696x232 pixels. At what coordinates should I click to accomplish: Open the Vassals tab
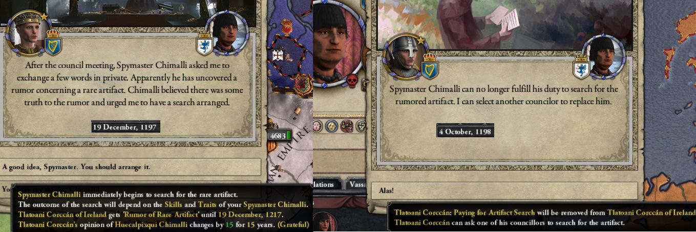357,184
